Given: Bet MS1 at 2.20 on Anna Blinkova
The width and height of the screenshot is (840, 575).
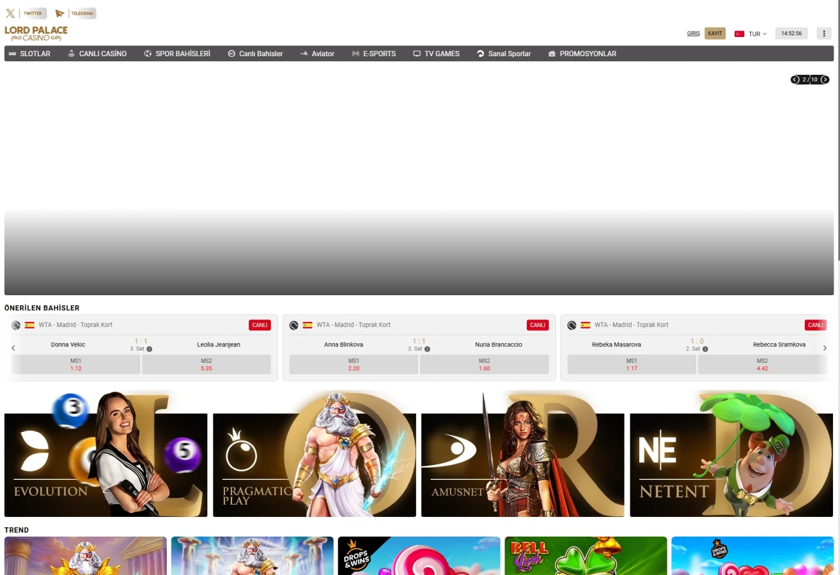Looking at the screenshot, I should pyautogui.click(x=354, y=365).
